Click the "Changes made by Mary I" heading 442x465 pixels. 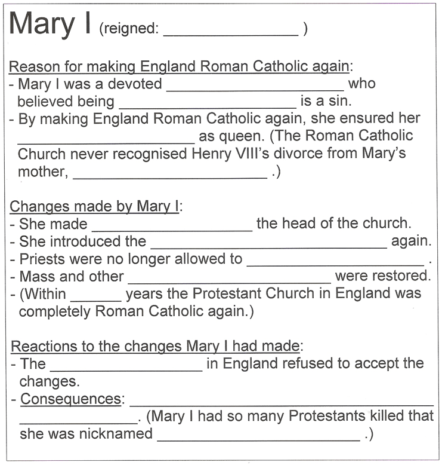(x=95, y=207)
